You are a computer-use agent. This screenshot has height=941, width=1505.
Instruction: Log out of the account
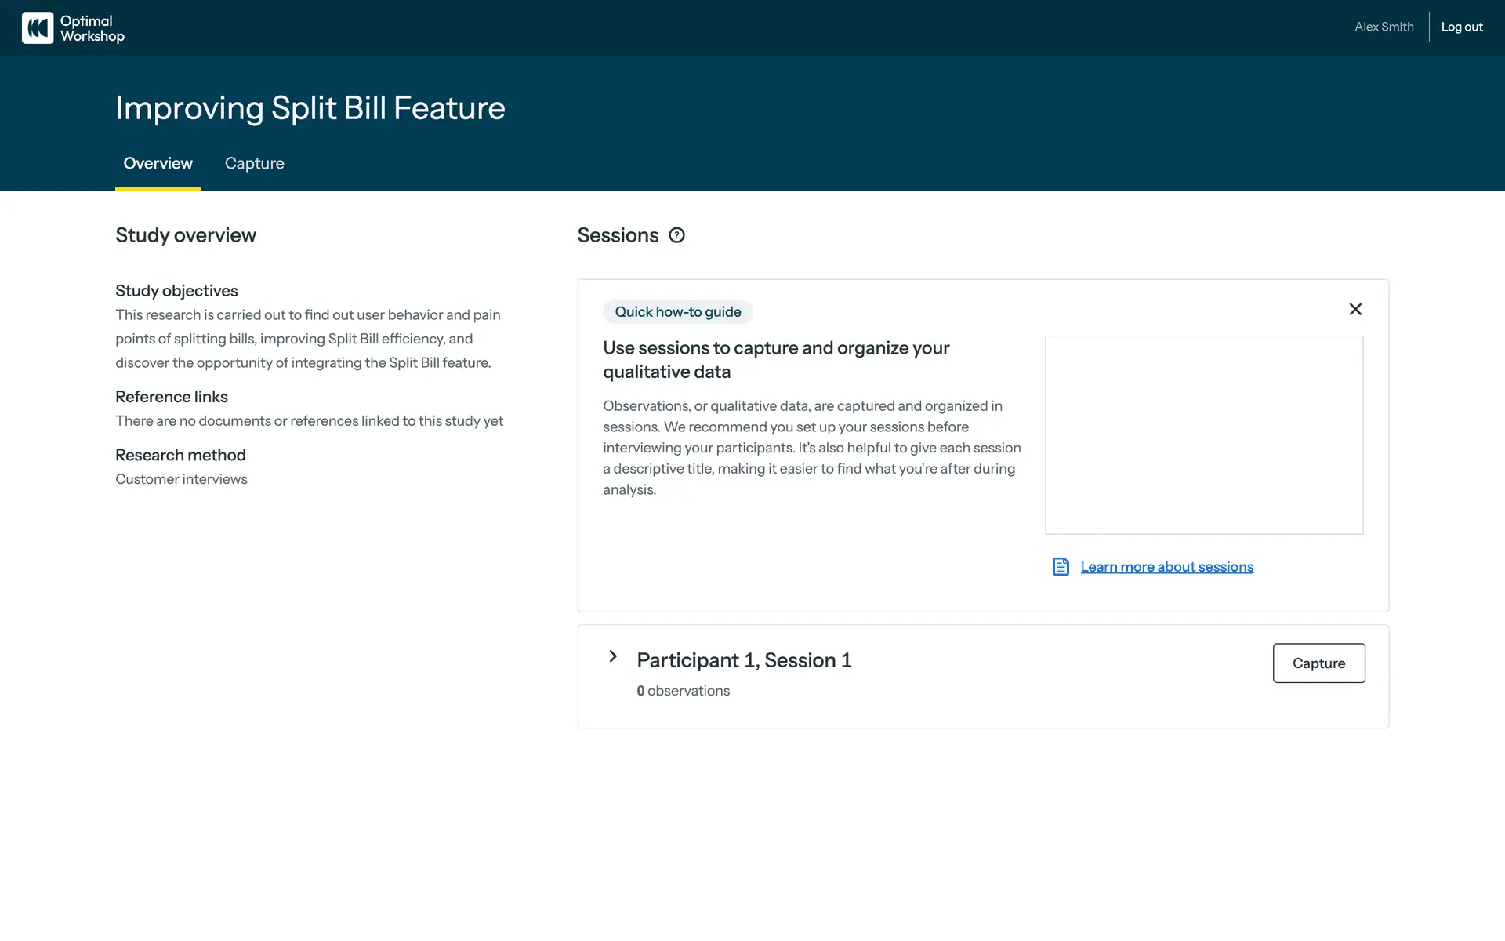click(x=1462, y=27)
